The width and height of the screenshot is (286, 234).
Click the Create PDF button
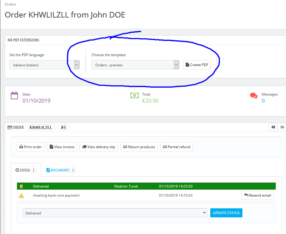(197, 65)
